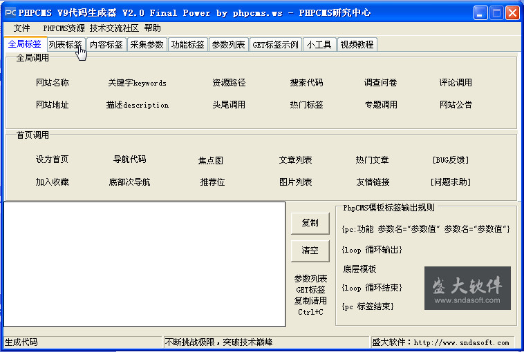Click the 图片列表 label

point(295,182)
